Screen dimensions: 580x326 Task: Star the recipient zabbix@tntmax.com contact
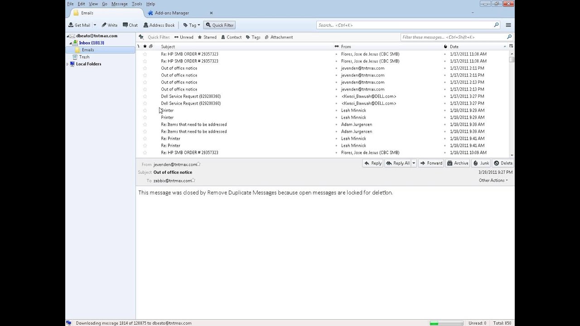coord(193,180)
